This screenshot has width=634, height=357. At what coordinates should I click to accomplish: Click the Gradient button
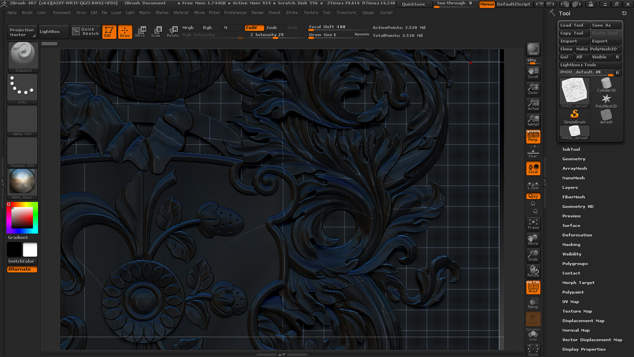(x=22, y=238)
